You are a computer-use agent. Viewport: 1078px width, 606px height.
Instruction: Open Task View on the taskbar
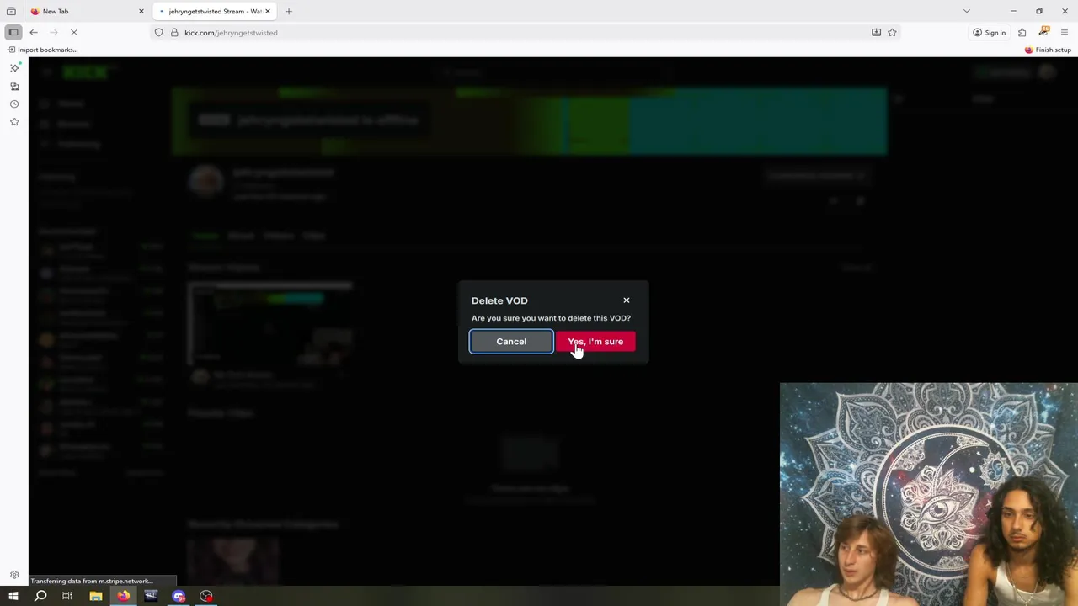click(67, 596)
